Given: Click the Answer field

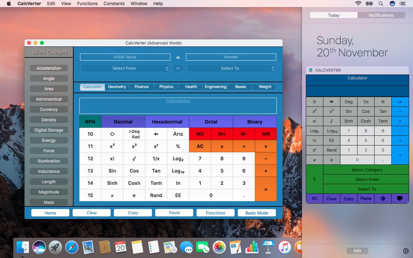Looking at the screenshot, I should point(231,57).
